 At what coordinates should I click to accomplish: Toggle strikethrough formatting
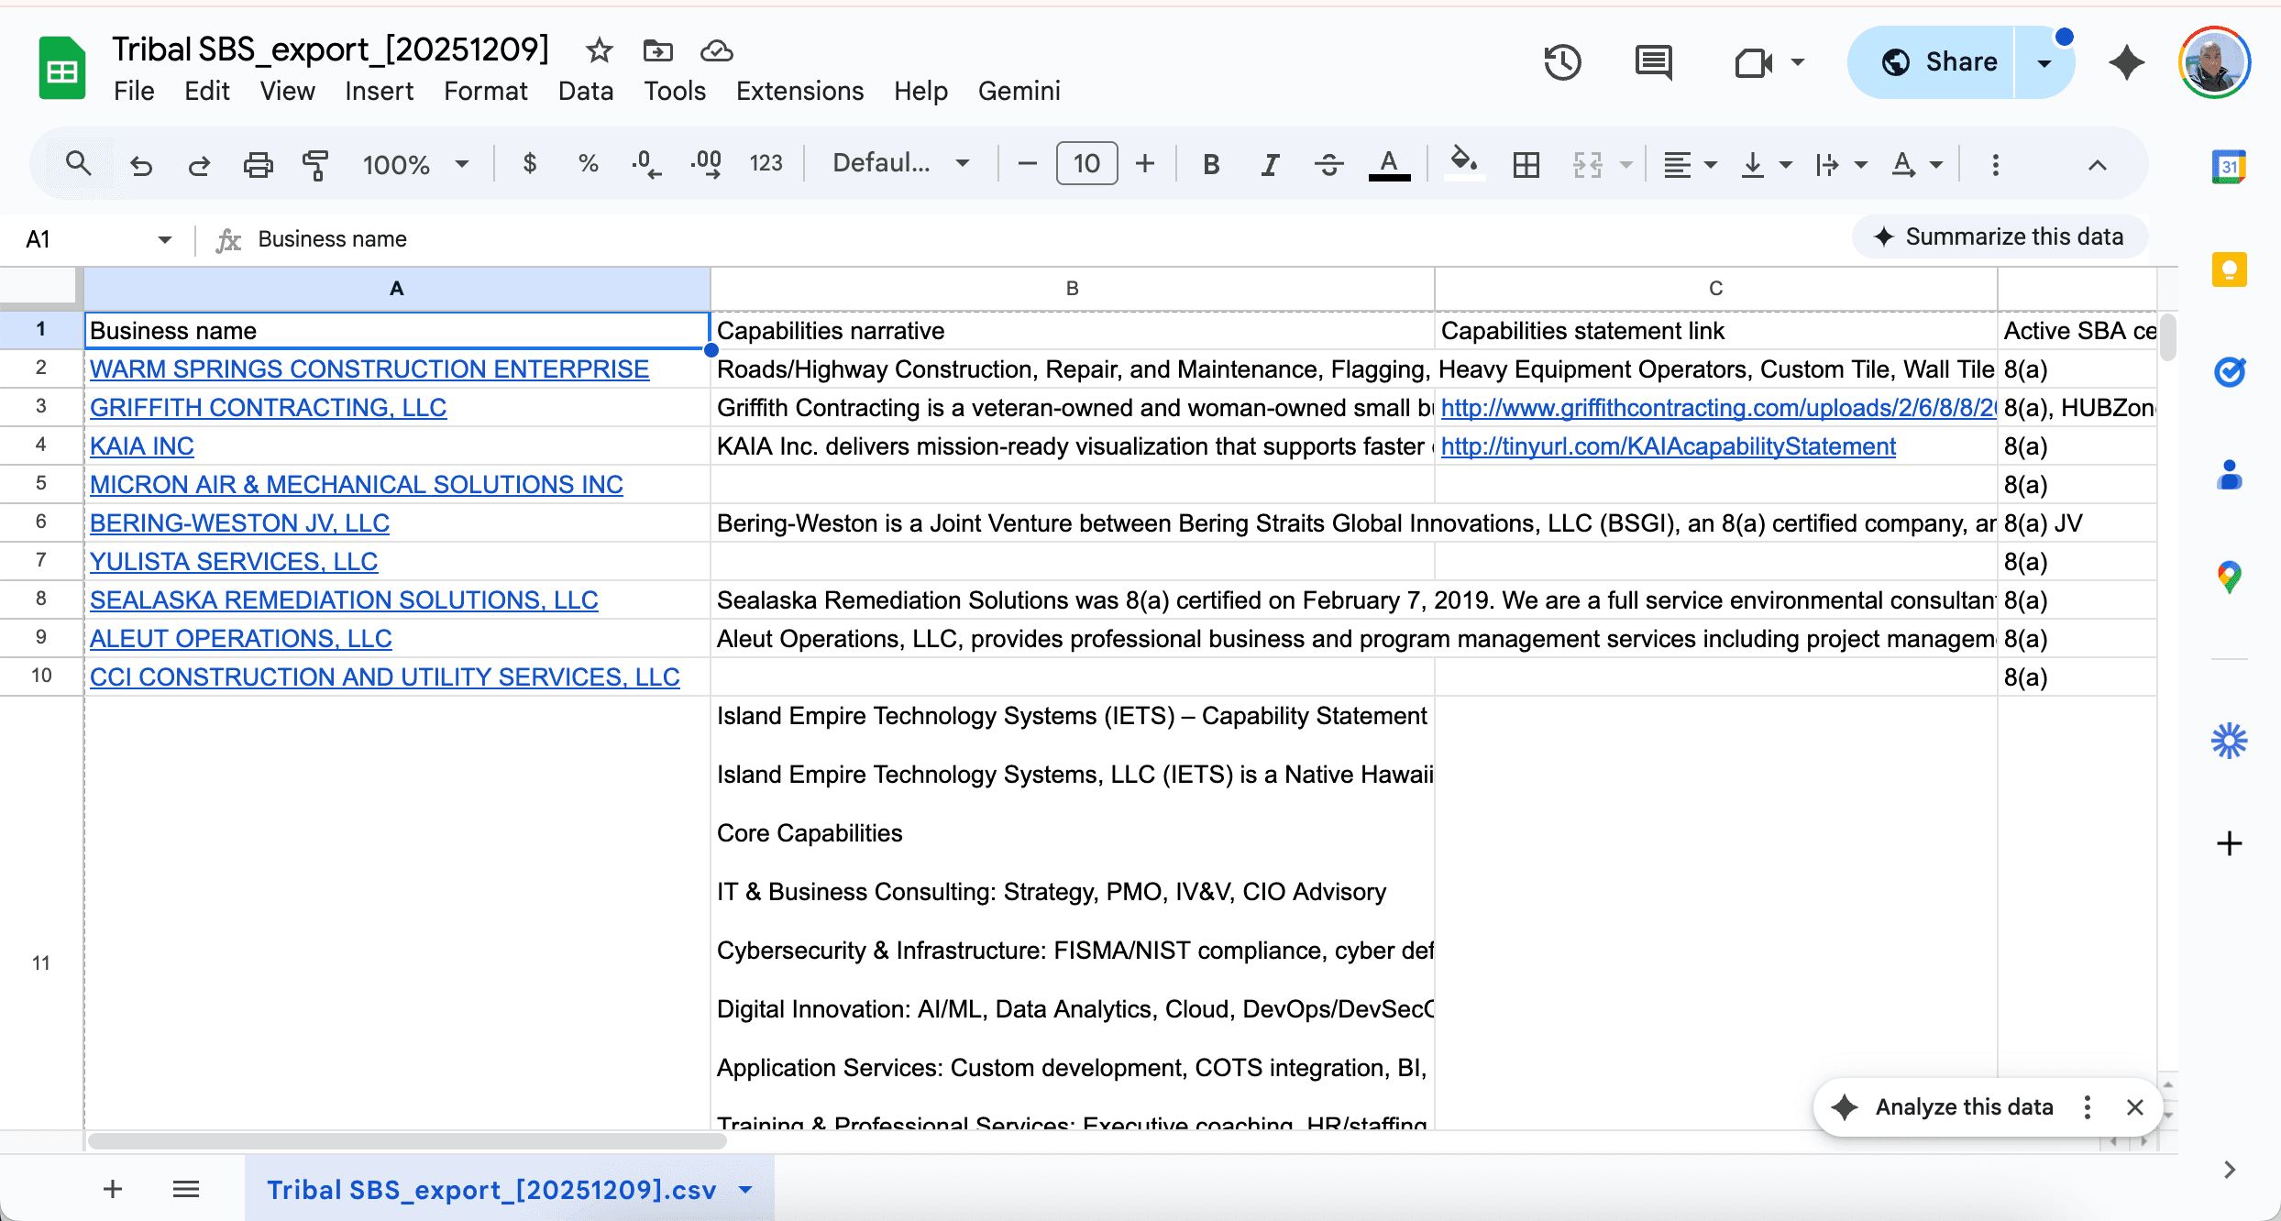(1328, 165)
